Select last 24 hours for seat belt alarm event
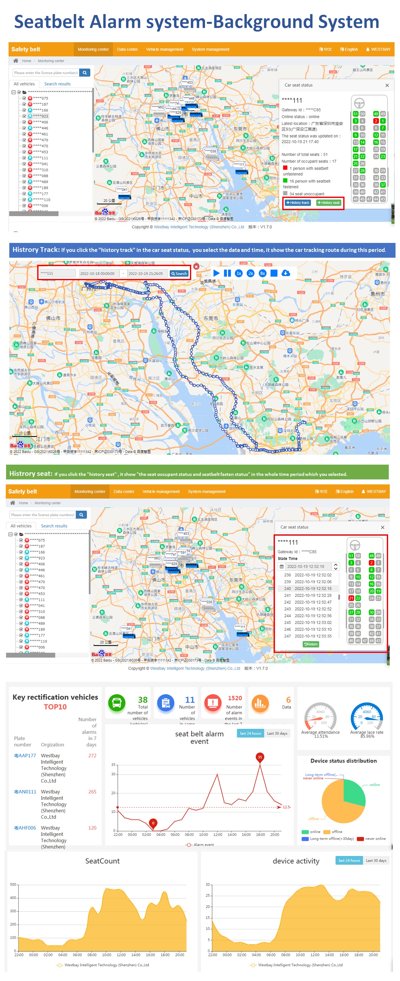The width and height of the screenshot is (400, 981). click(251, 733)
